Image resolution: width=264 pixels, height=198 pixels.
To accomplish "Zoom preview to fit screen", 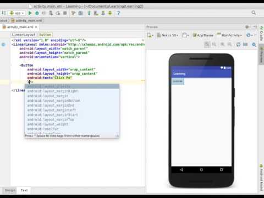I will [x=207, y=45].
